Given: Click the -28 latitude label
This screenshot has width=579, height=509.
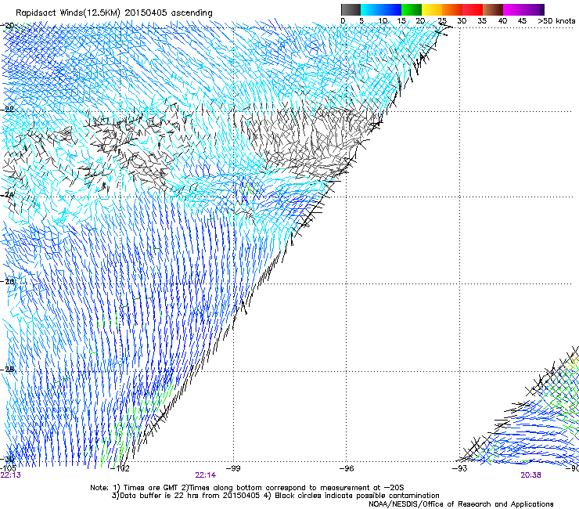Looking at the screenshot, I should (x=7, y=369).
